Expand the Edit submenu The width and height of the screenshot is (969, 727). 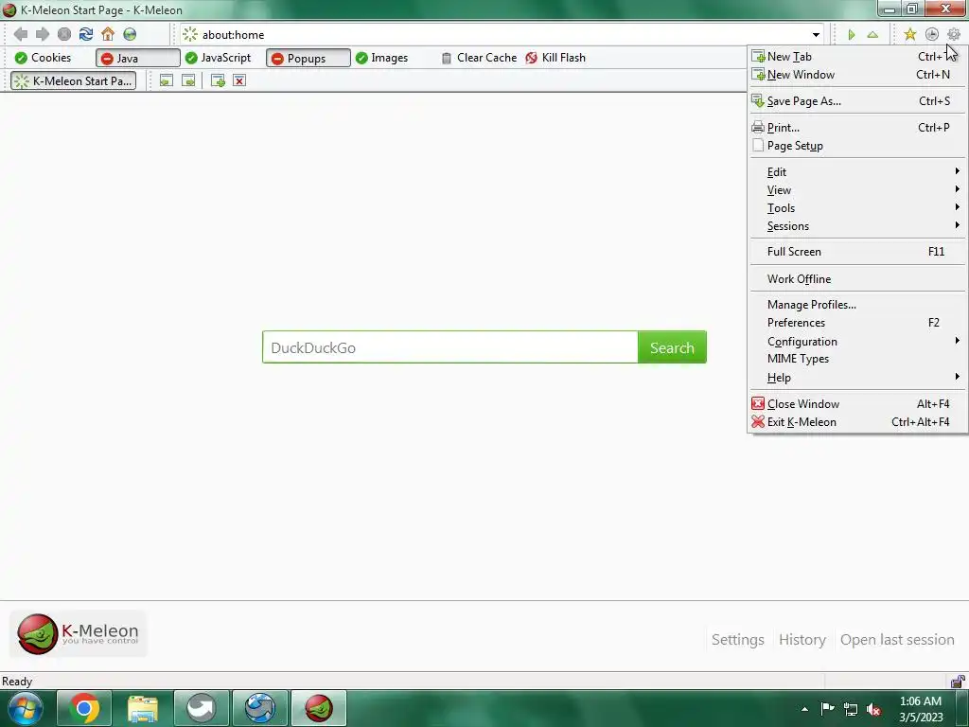click(x=857, y=172)
